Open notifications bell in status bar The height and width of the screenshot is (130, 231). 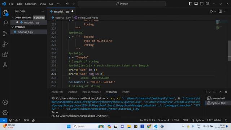tap(226, 120)
